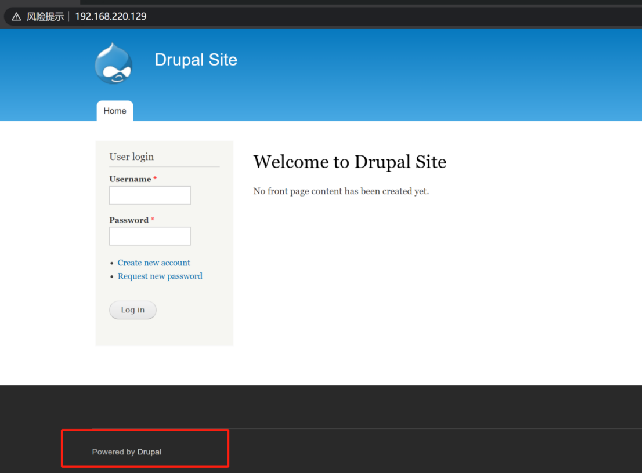643x473 pixels.
Task: Select the Home tab
Action: pyautogui.click(x=115, y=111)
